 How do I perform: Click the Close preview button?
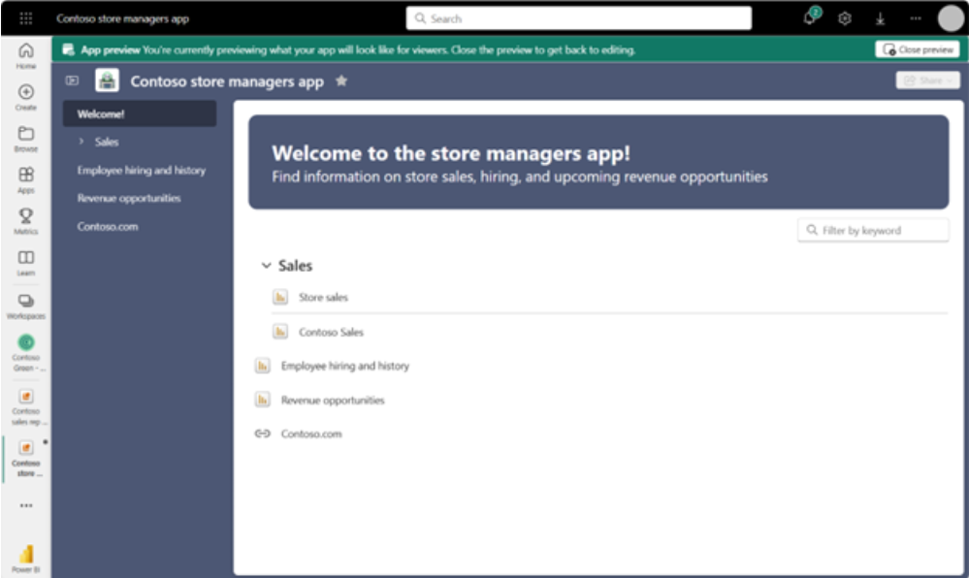(x=917, y=48)
